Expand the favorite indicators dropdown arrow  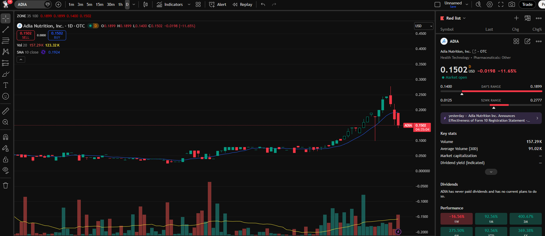[x=188, y=5]
